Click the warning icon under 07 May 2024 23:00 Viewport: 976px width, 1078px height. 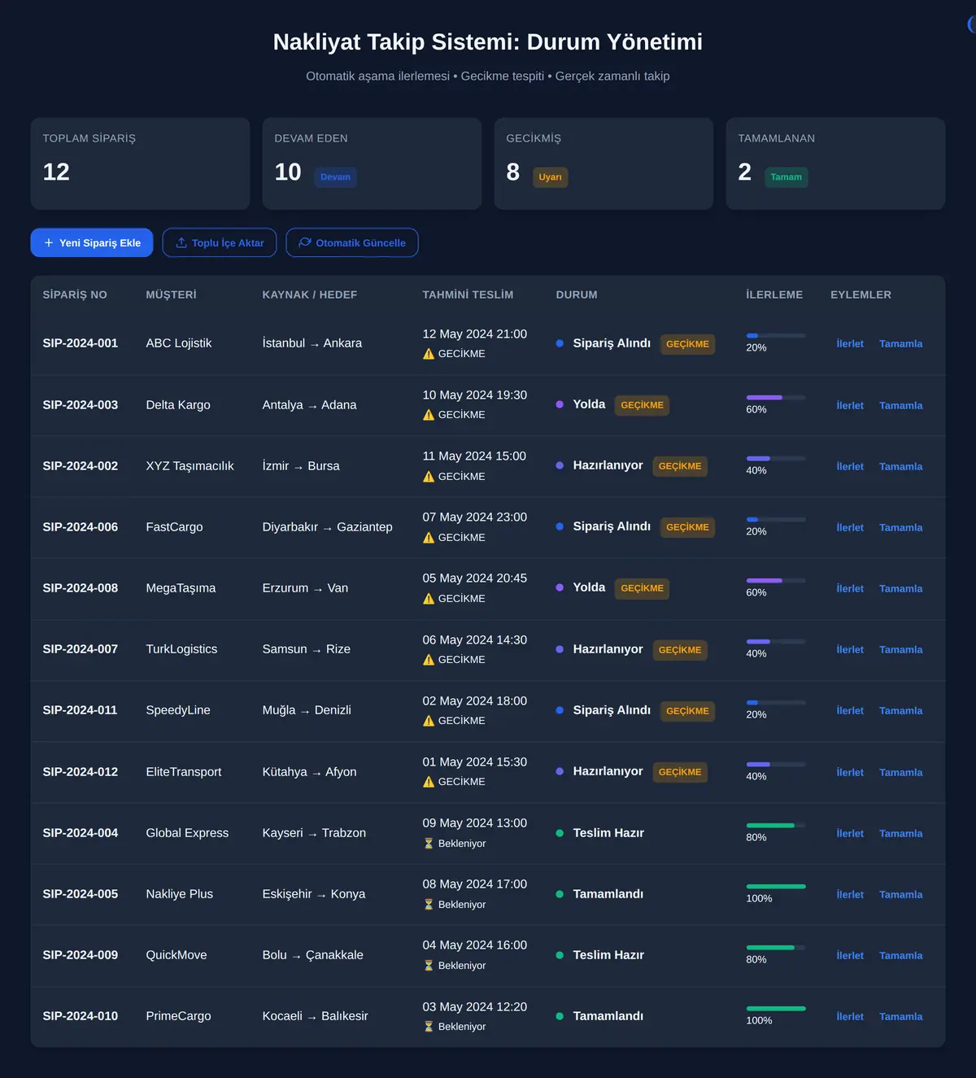429,538
